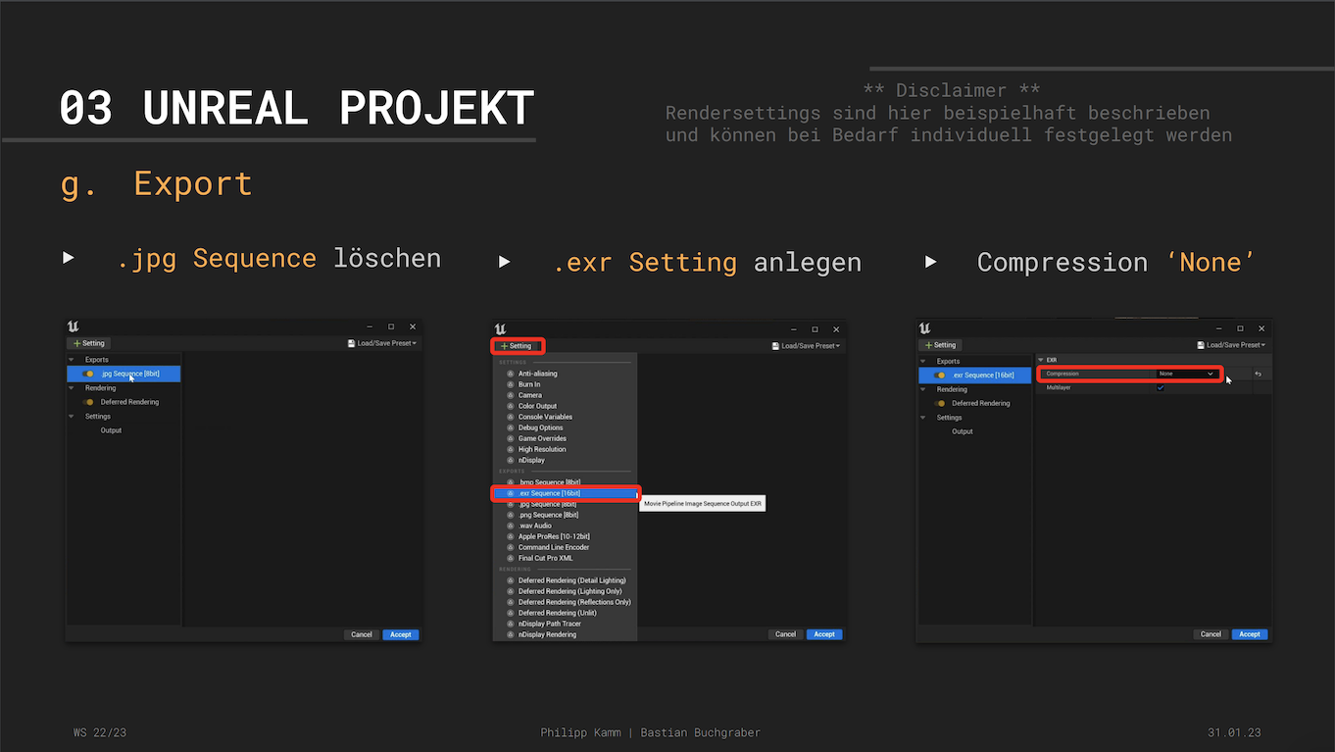Open the Compression dropdown showing None

[1186, 374]
